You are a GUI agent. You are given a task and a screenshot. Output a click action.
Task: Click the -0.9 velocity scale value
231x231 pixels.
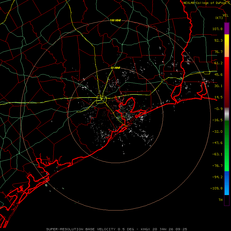tap(218, 109)
